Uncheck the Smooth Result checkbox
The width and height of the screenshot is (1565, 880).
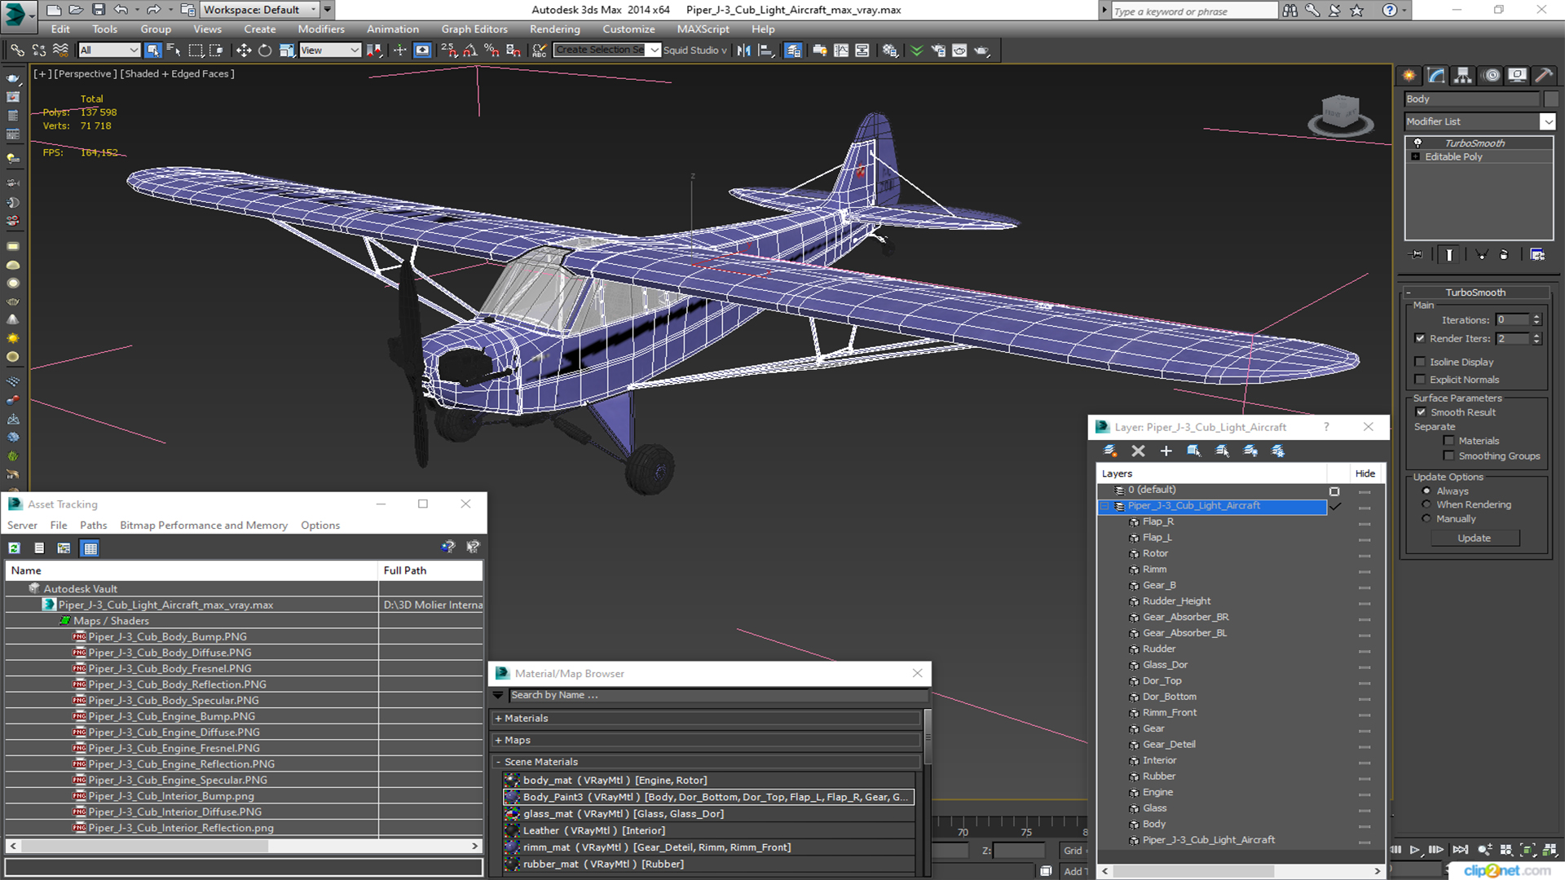1421,412
